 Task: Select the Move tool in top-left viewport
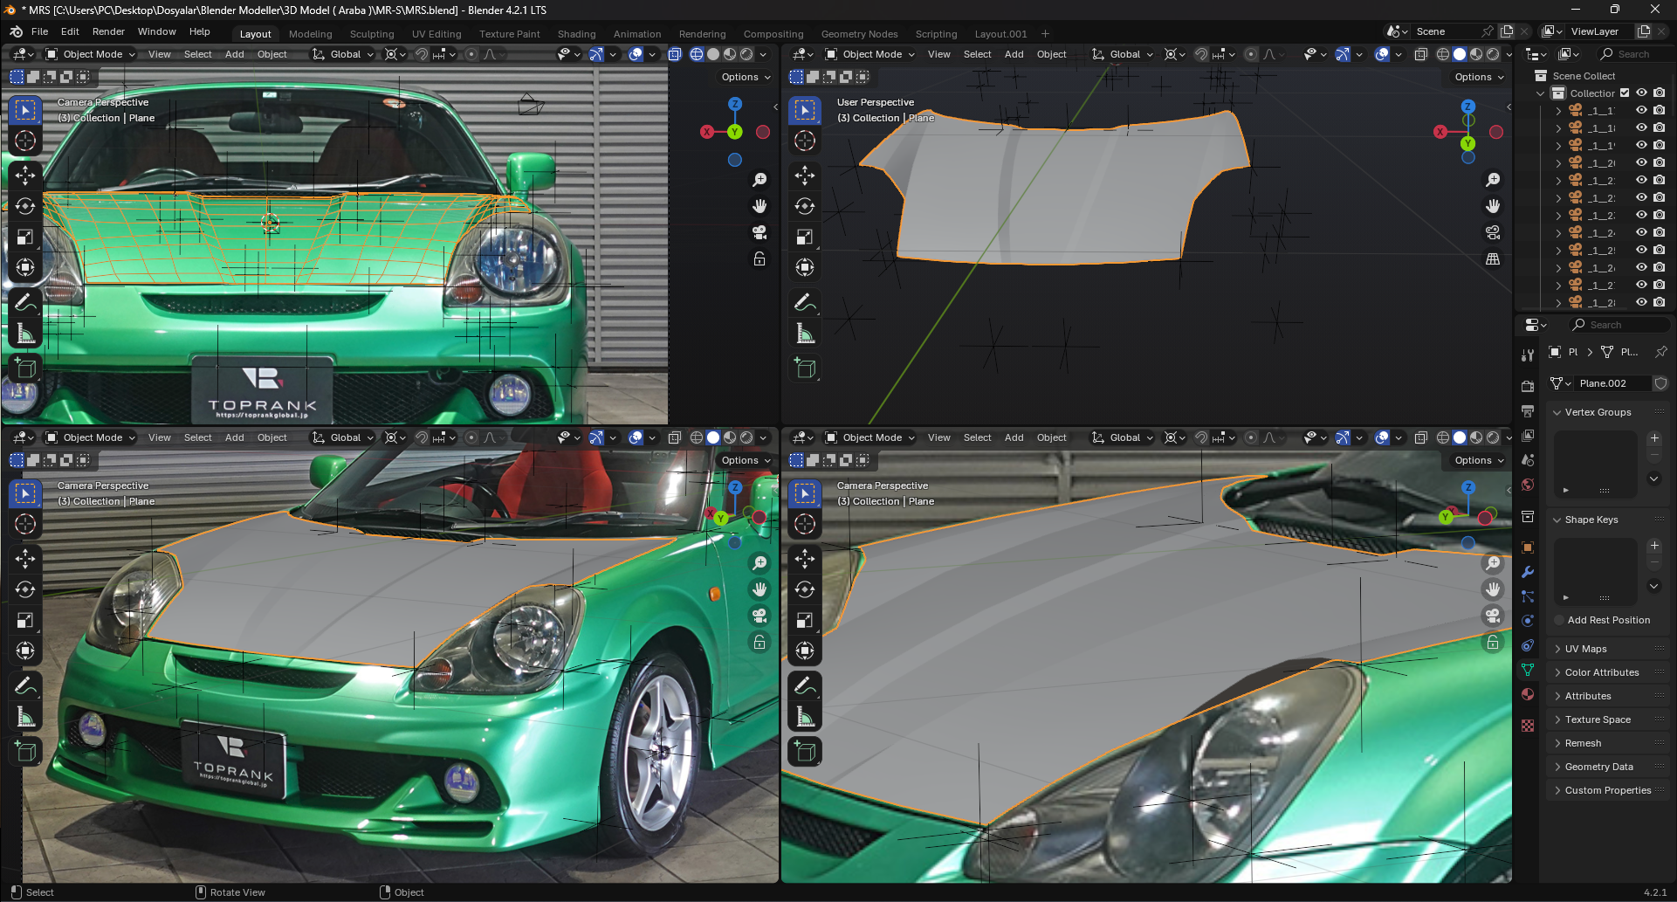pos(25,175)
